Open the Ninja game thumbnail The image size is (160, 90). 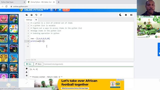4,48
